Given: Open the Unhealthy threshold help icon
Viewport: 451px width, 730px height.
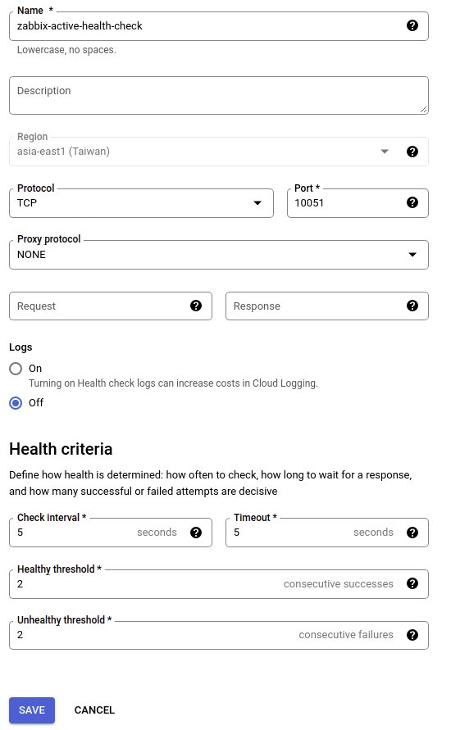Looking at the screenshot, I should coord(412,635).
